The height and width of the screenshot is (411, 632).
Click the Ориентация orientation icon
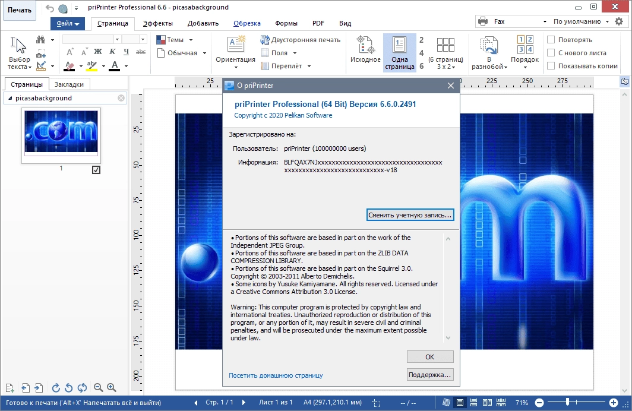pyautogui.click(x=236, y=45)
